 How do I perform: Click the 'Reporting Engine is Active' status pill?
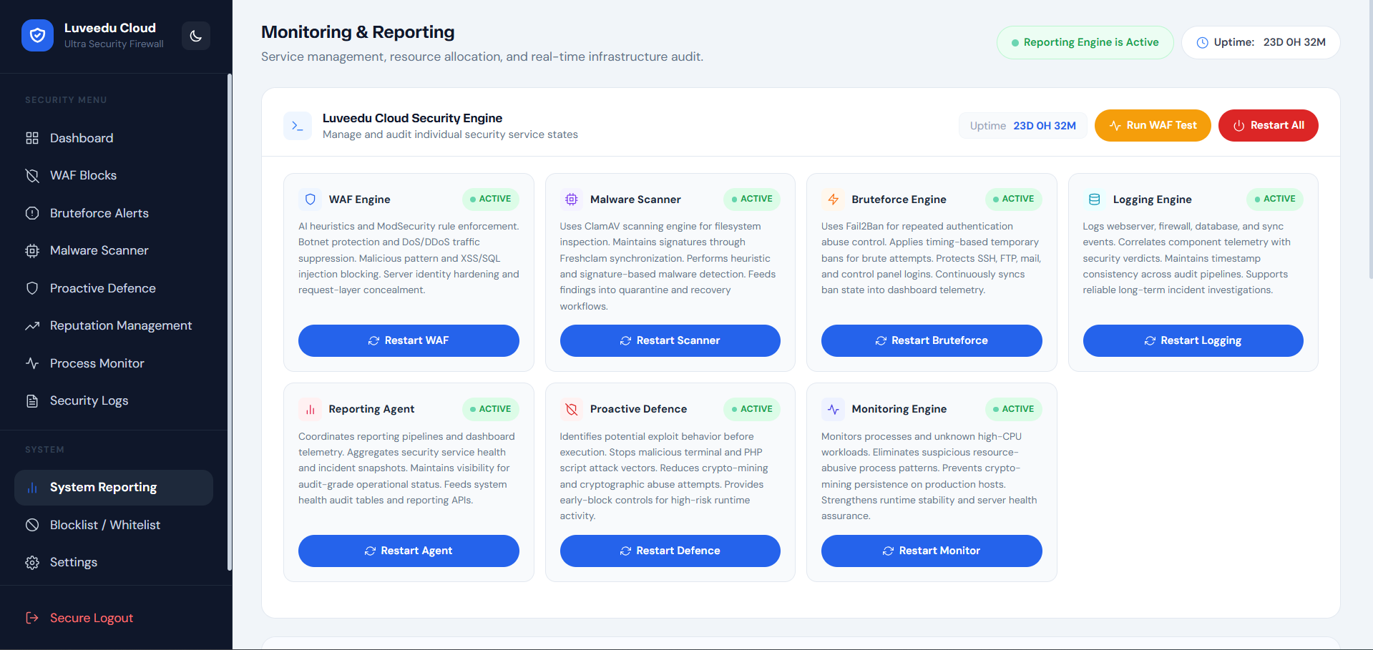(x=1085, y=42)
